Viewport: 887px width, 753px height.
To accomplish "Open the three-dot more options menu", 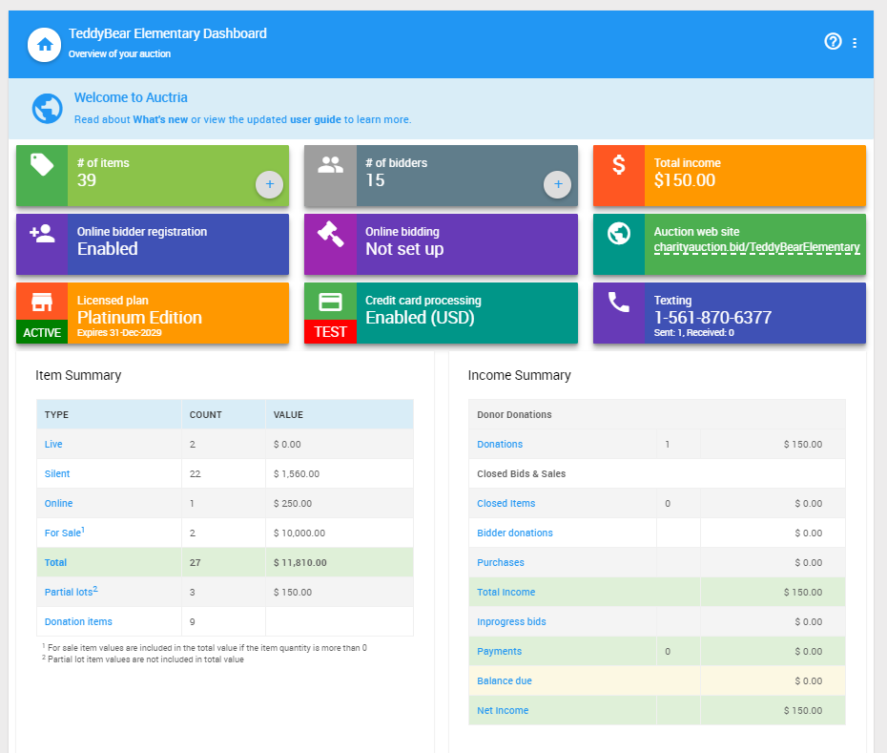I will click(x=855, y=43).
